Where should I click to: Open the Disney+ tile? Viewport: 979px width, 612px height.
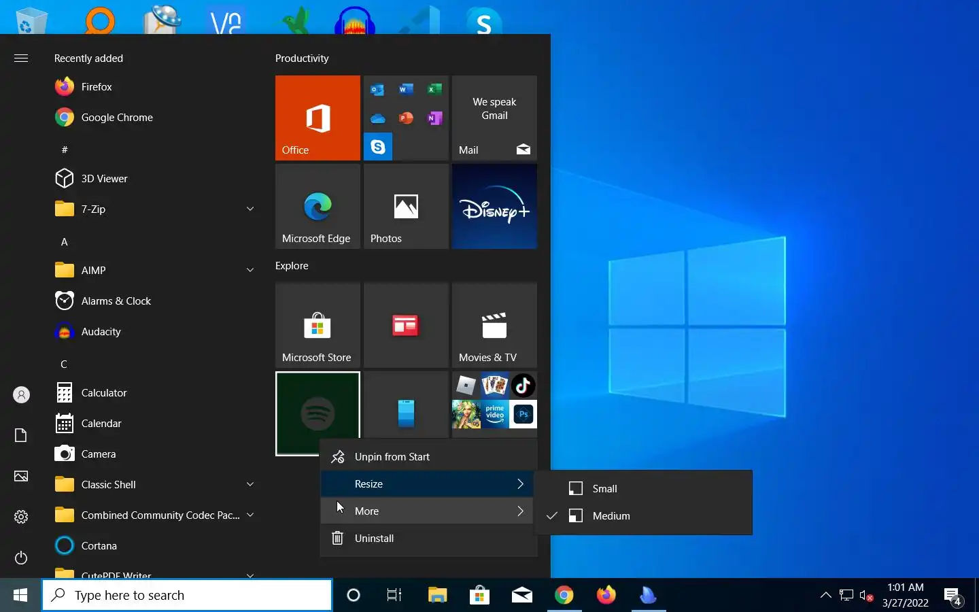pos(494,206)
